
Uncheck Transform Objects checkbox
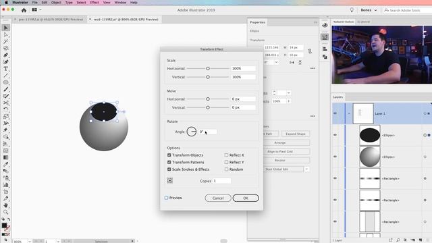[169, 155]
